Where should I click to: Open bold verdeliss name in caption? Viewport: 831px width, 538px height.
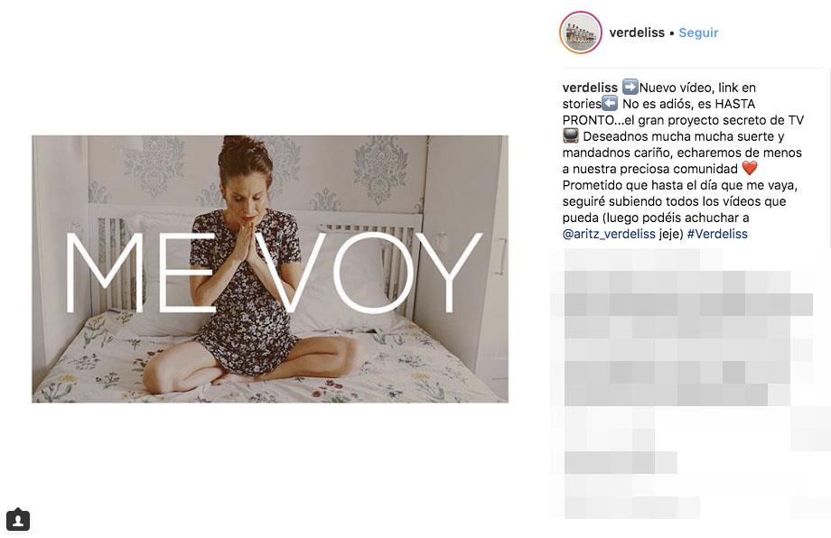(590, 88)
